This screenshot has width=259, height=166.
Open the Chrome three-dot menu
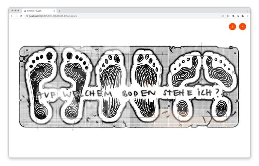point(247,16)
